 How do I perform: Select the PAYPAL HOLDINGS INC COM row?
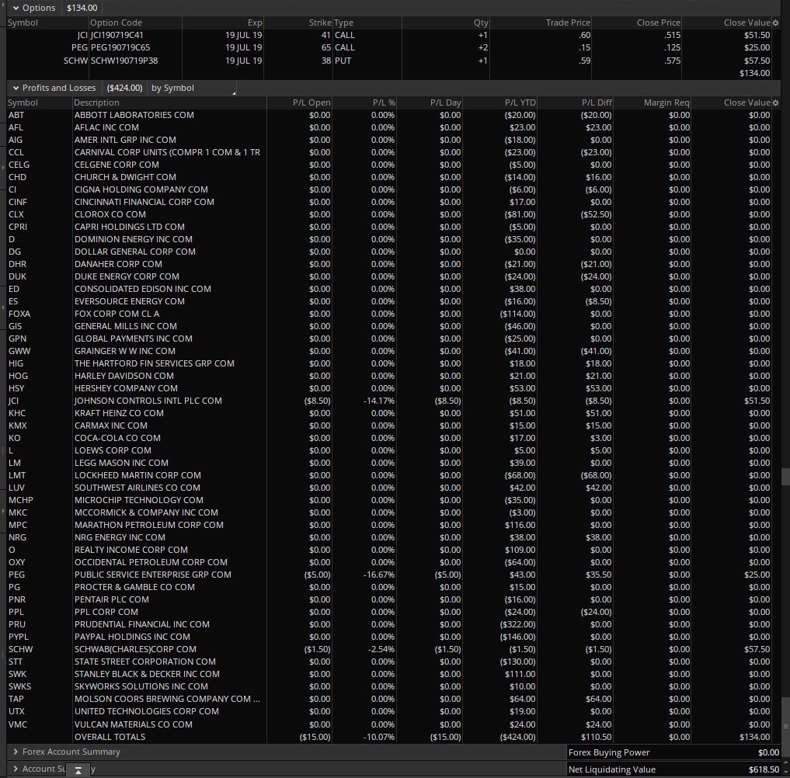click(389, 637)
